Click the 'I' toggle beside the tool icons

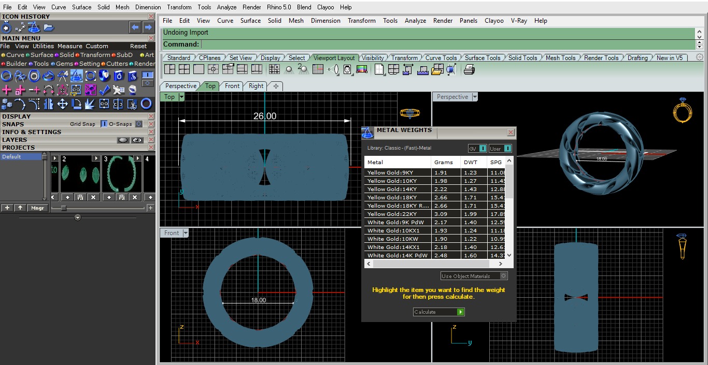(x=148, y=75)
